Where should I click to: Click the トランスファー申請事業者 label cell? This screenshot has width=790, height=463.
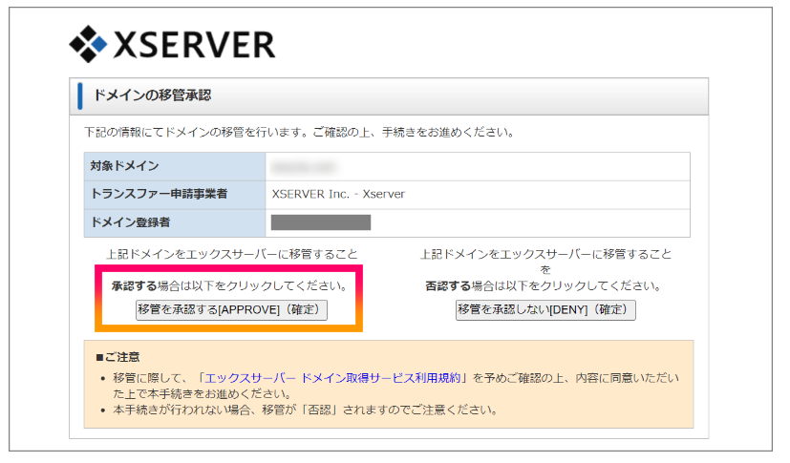point(175,194)
